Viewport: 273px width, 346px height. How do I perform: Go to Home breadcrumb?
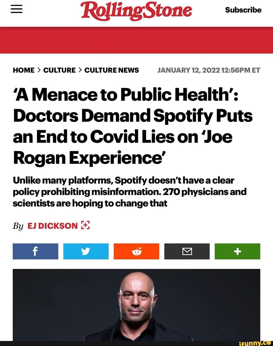24,70
